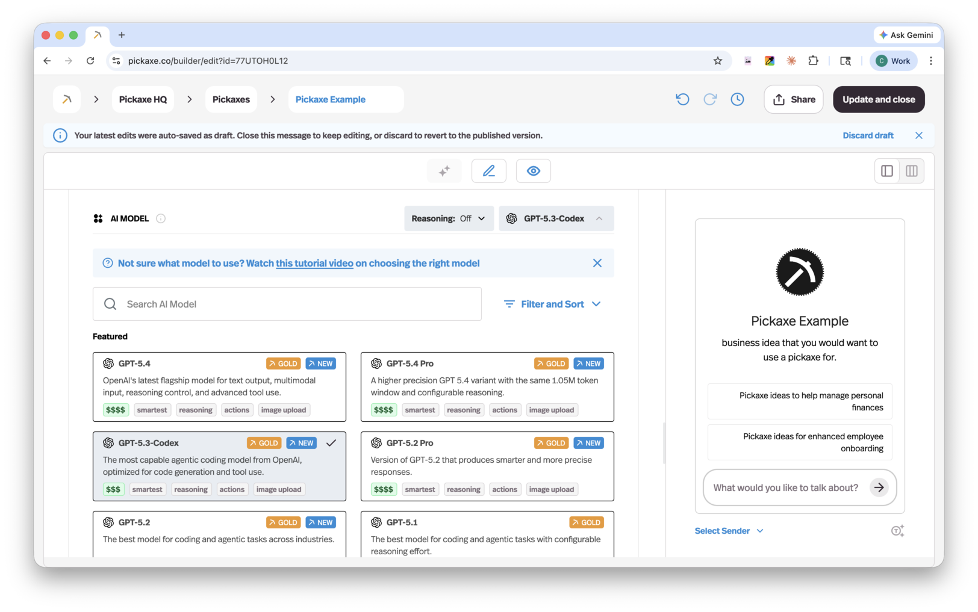Choose the employee onboarding suggestion prompt
The height and width of the screenshot is (612, 978).
800,442
